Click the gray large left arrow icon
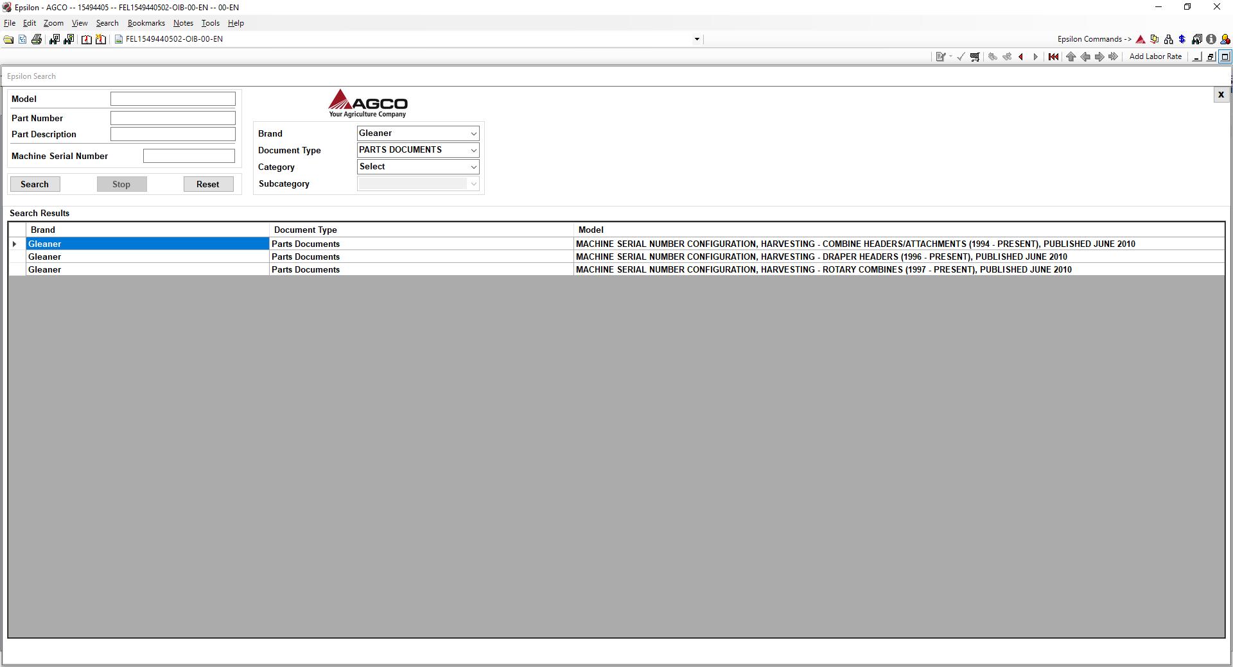1233x667 pixels. point(1085,56)
